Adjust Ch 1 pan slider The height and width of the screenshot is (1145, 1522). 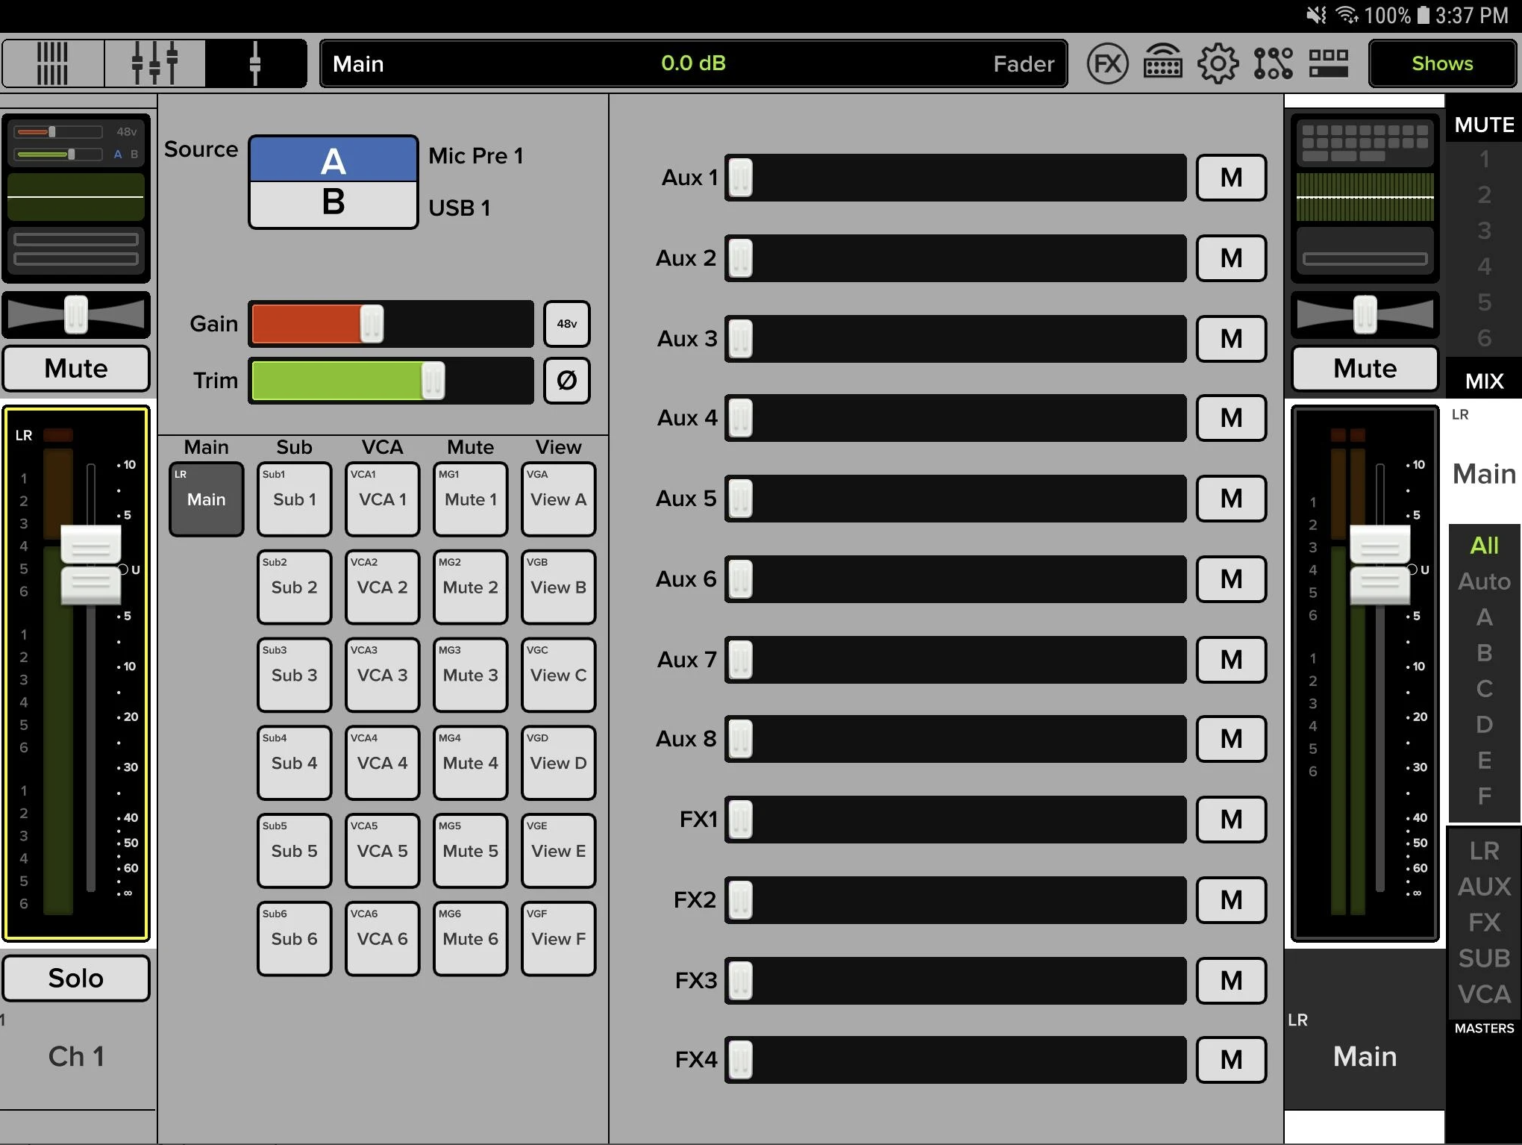(75, 314)
